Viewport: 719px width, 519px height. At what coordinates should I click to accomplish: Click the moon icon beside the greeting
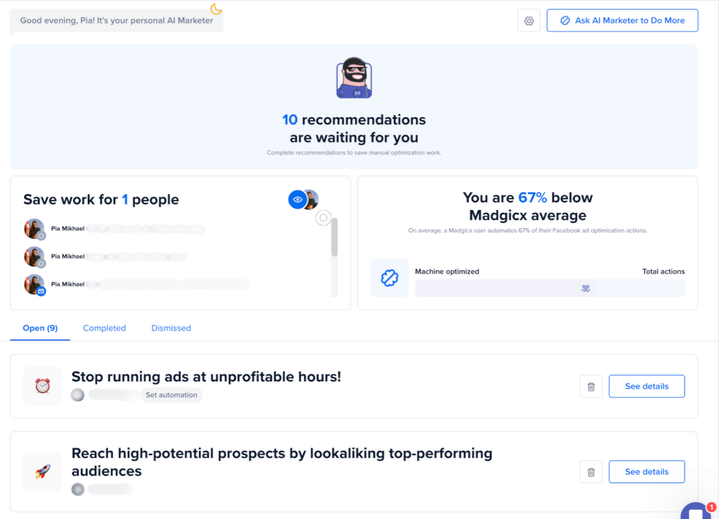click(216, 9)
